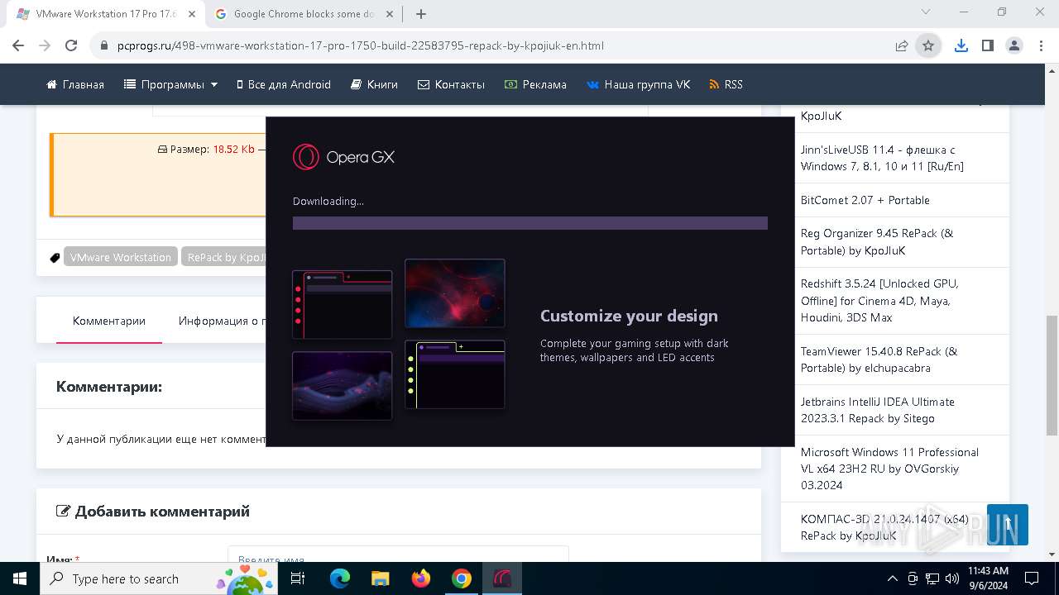Open КОМПАС-3D RePack link
This screenshot has width=1059, height=595.
pyautogui.click(x=884, y=527)
